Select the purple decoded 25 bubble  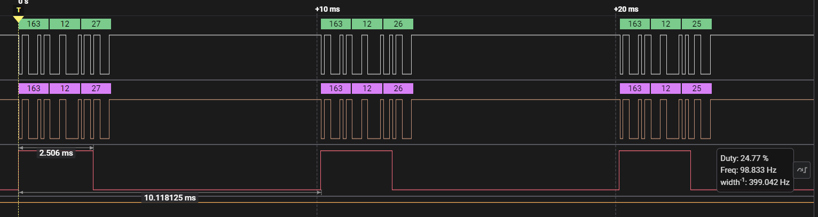[696, 89]
